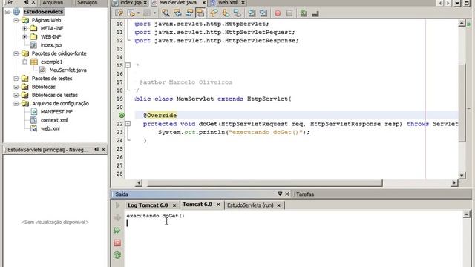Viewport: 475px width, 267px height.
Task: Click the Find Next Occurrence icon
Action: [189, 13]
